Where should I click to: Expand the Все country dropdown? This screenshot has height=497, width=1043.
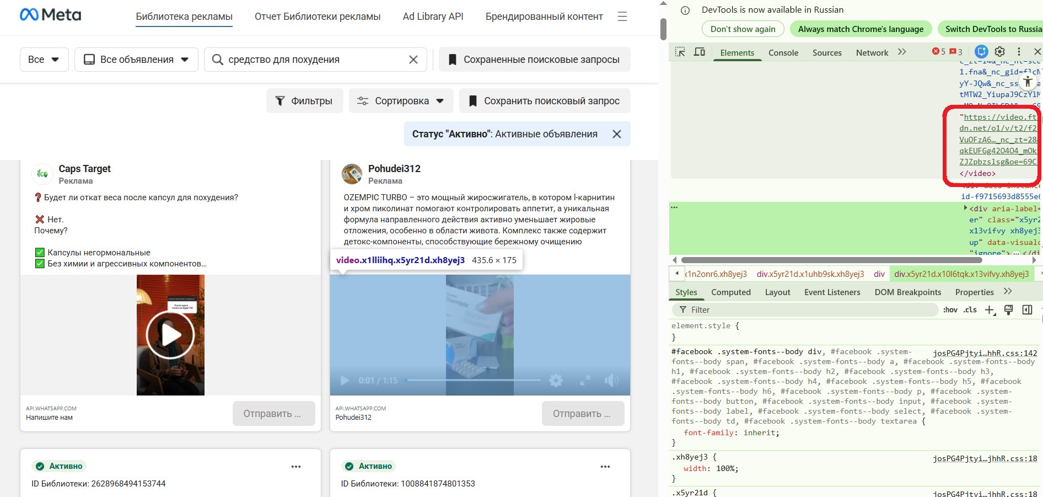click(44, 60)
